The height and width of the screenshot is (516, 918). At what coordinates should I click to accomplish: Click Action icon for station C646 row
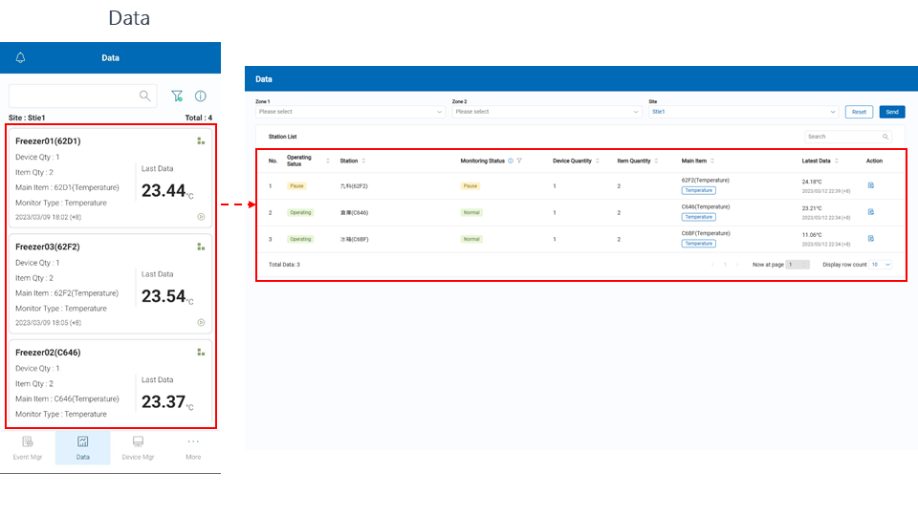click(871, 212)
